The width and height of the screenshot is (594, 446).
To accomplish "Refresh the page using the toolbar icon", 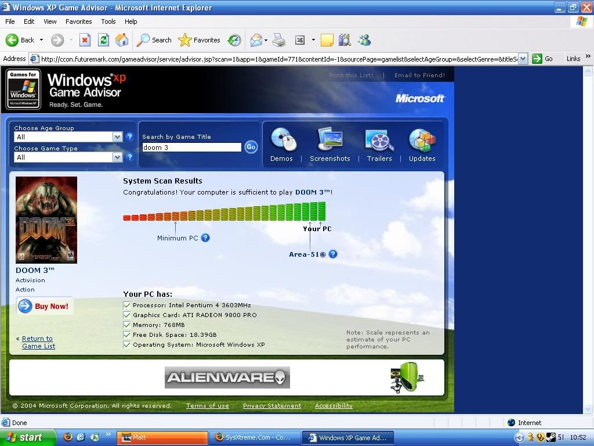I will (x=103, y=40).
